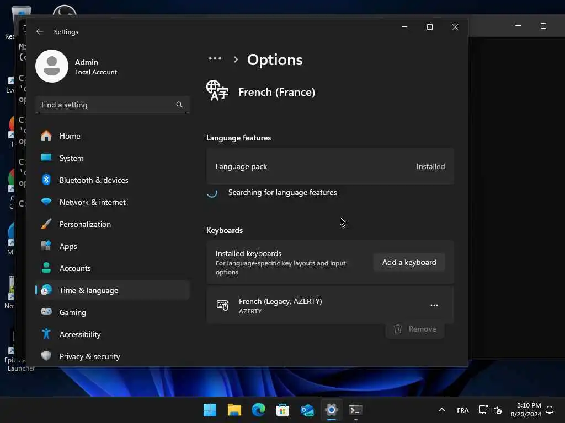Click the French (France) language icon
The width and height of the screenshot is (565, 423).
(217, 91)
